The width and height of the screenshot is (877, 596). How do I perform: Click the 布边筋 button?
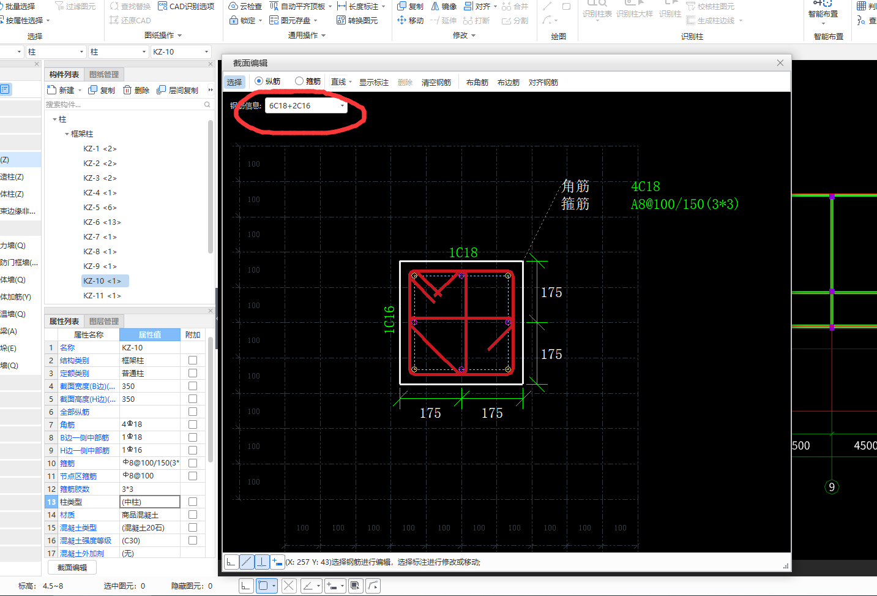[509, 82]
